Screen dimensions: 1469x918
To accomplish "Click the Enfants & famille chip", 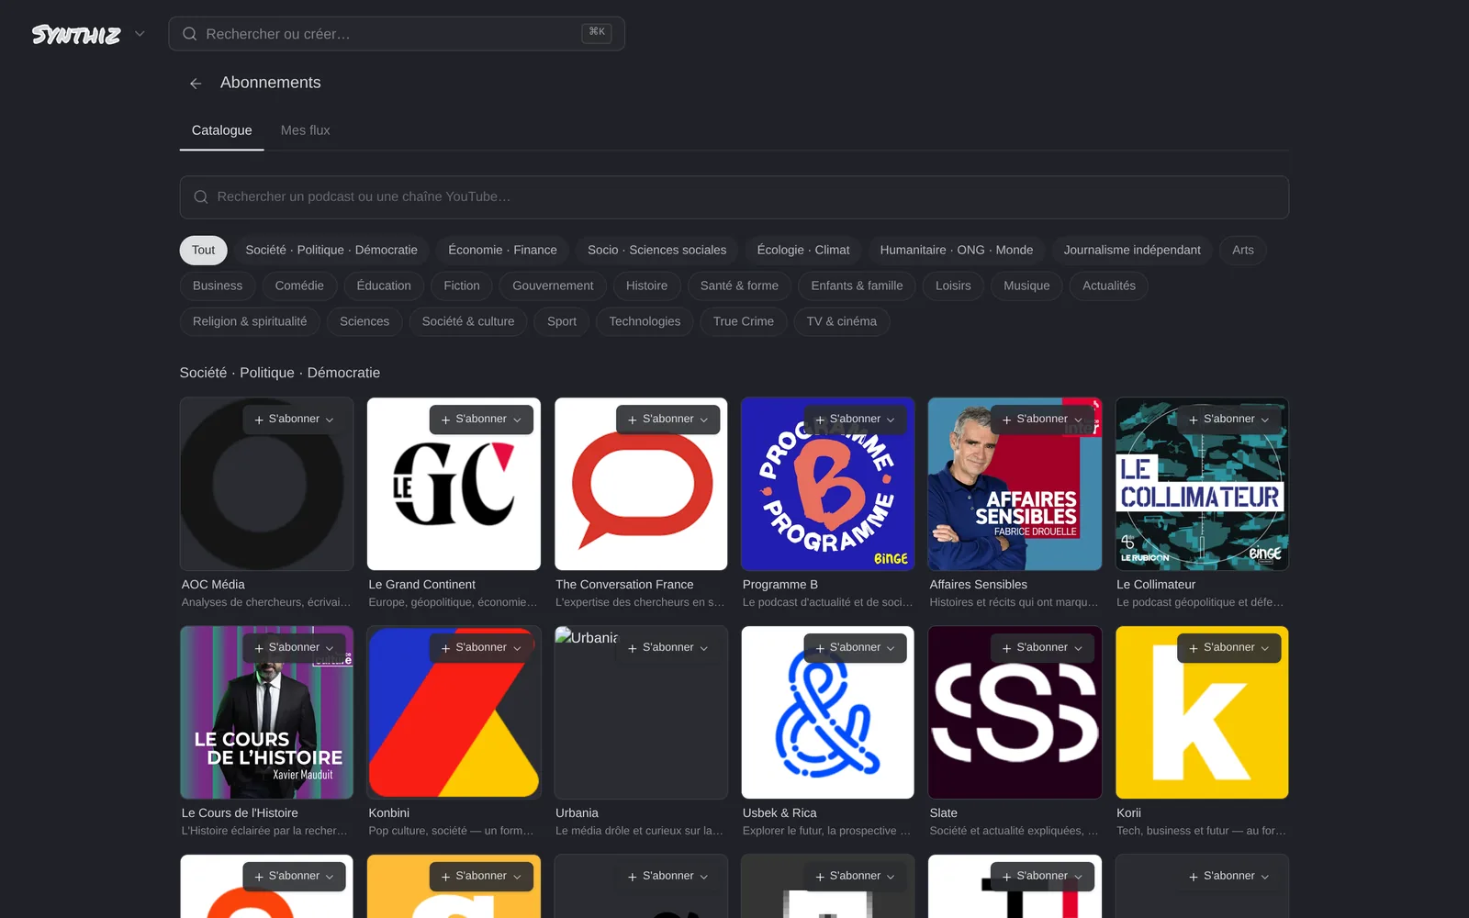I will tap(857, 285).
